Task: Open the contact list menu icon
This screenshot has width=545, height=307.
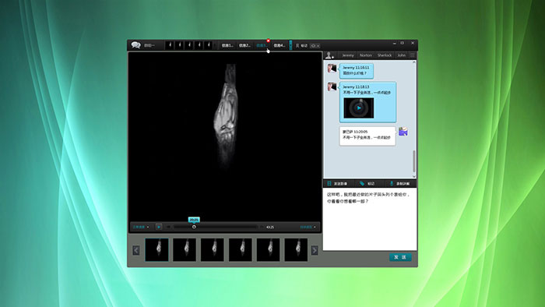Action: [x=412, y=55]
